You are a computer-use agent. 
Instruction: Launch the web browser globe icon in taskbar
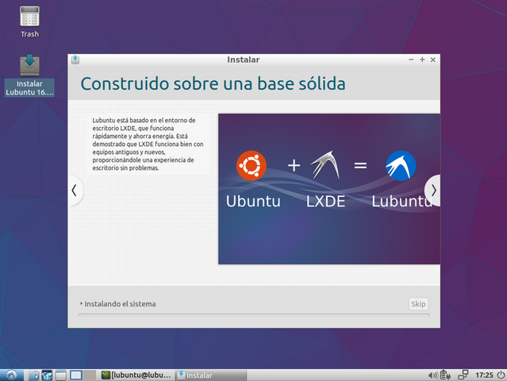click(x=47, y=375)
